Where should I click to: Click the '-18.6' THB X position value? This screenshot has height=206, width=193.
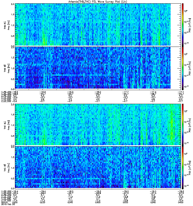(x=42, y=92)
